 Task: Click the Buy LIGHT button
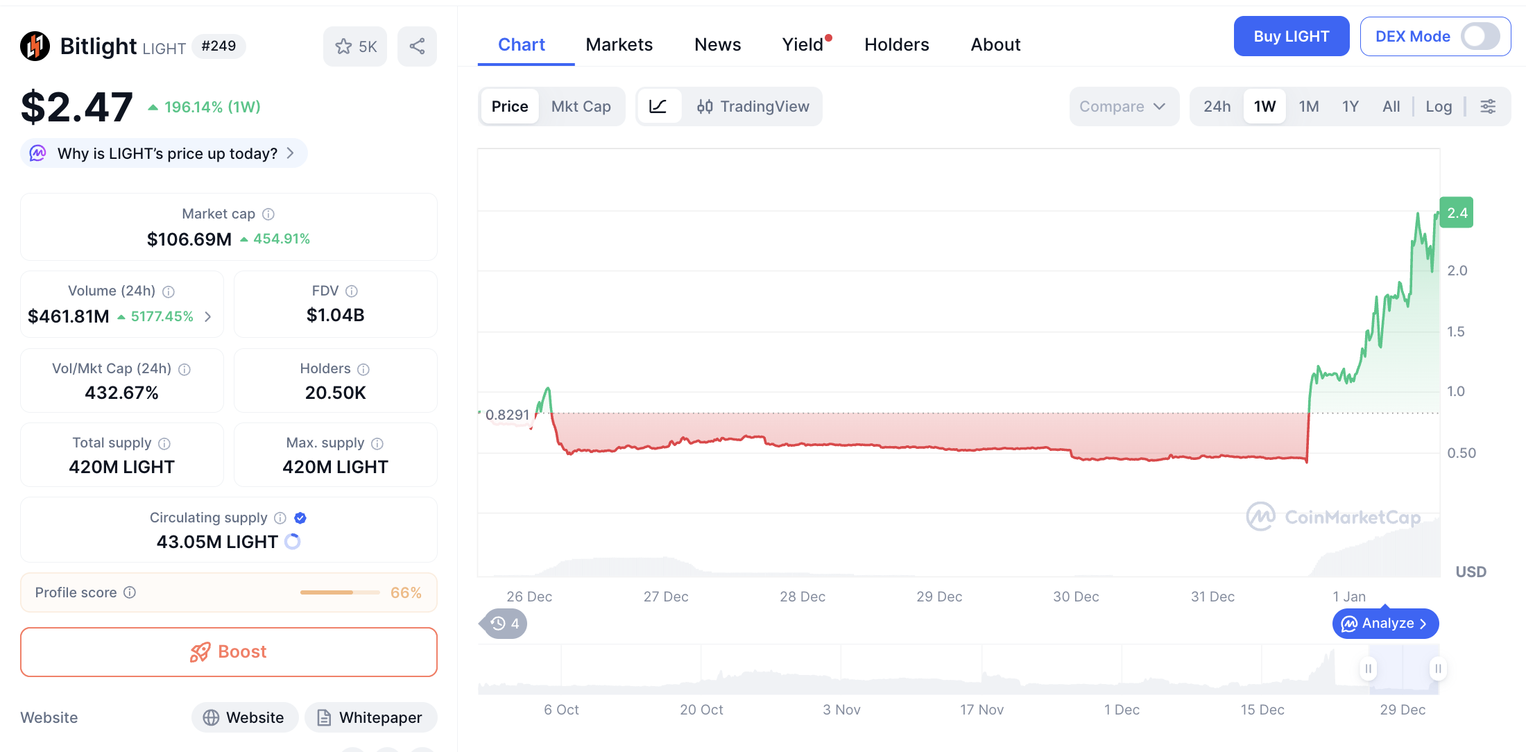pyautogui.click(x=1291, y=37)
